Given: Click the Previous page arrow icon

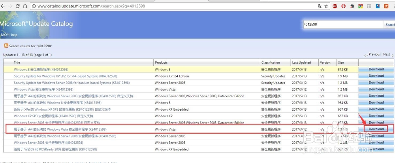Looking at the screenshot, I should click(x=366, y=55).
